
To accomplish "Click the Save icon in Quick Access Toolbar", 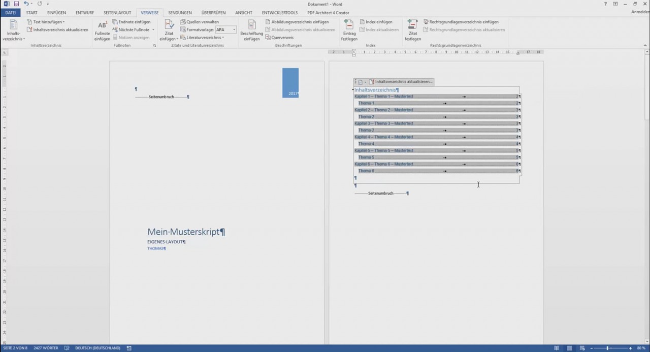I will pyautogui.click(x=15, y=4).
